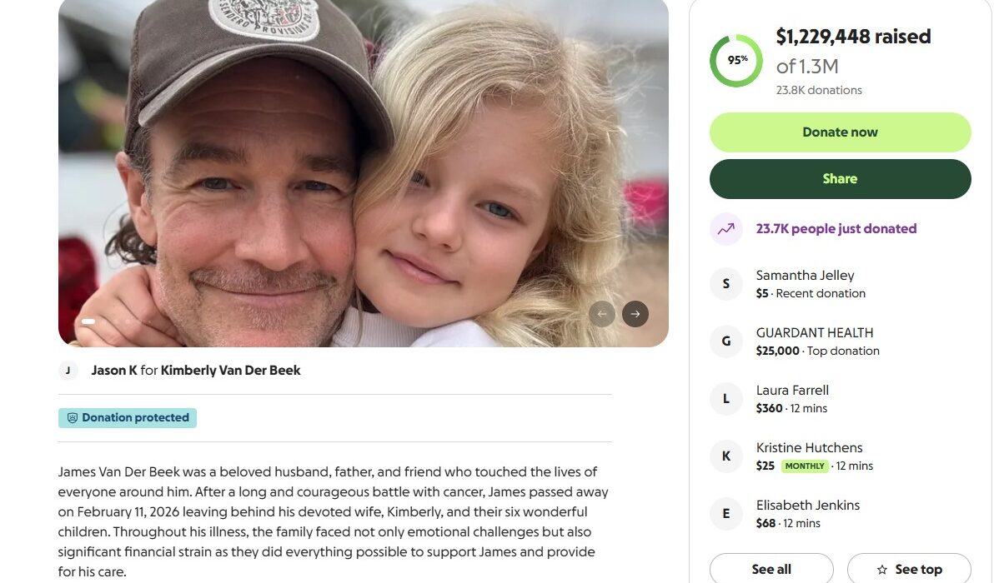Click the MONTHLY badge on Kristine's donation
1004x583 pixels.
pyautogui.click(x=805, y=466)
